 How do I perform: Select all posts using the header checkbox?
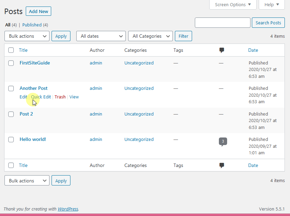coord(11,50)
